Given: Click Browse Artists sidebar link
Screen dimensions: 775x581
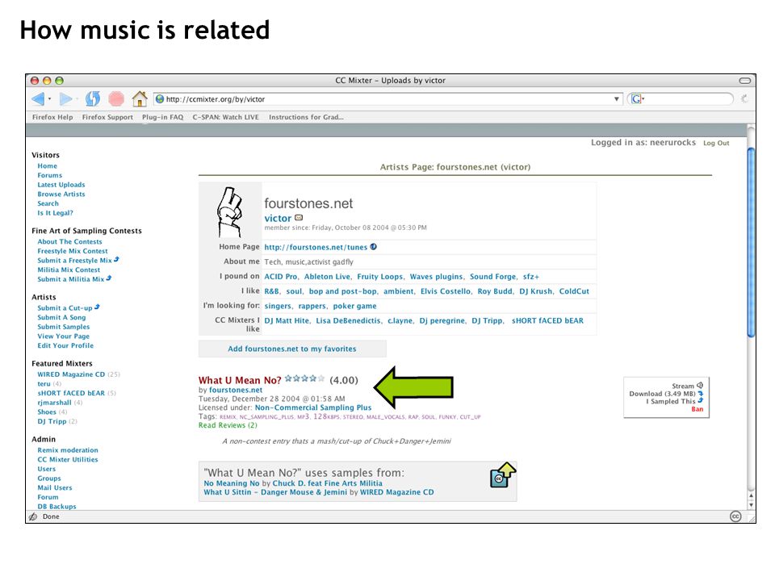Looking at the screenshot, I should (61, 194).
